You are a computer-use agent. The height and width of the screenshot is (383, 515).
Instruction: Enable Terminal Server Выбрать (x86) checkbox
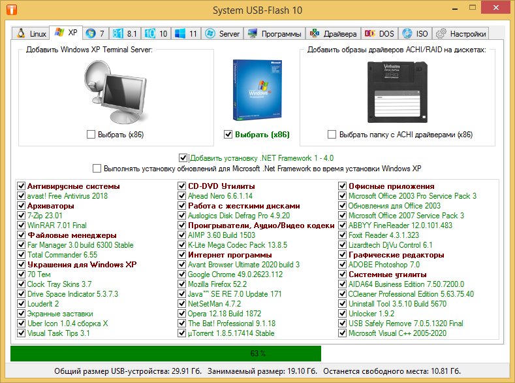tap(91, 135)
